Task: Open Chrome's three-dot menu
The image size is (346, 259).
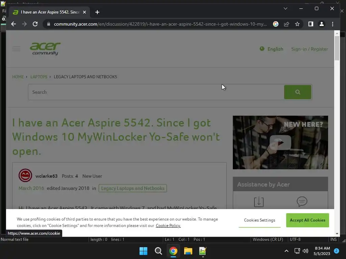Action: 332,24
